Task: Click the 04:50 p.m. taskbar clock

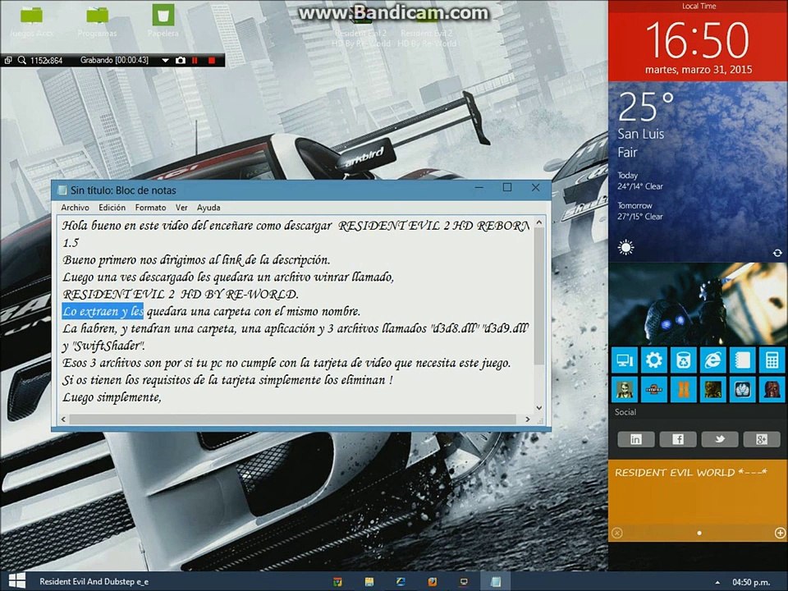Action: click(751, 582)
